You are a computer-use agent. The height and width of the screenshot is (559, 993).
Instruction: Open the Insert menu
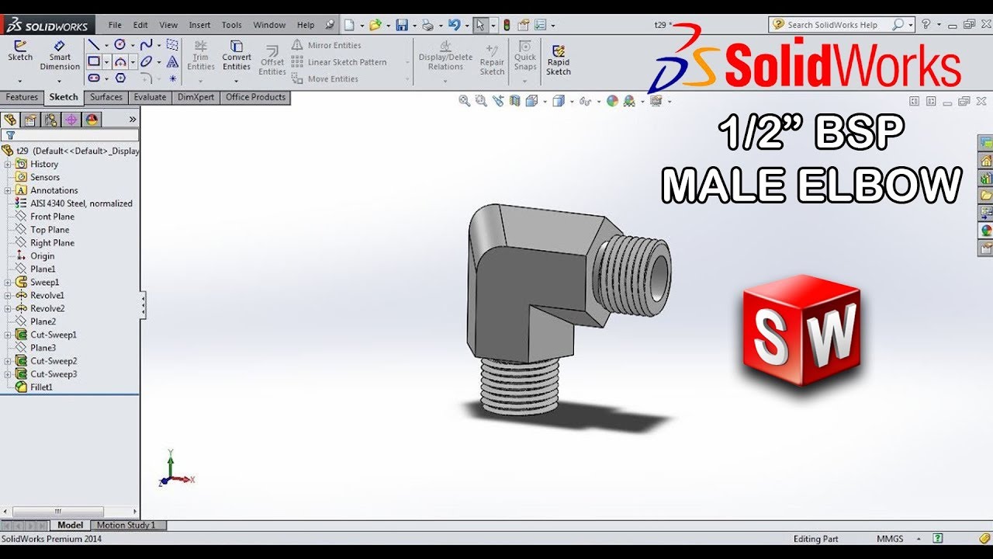click(199, 25)
